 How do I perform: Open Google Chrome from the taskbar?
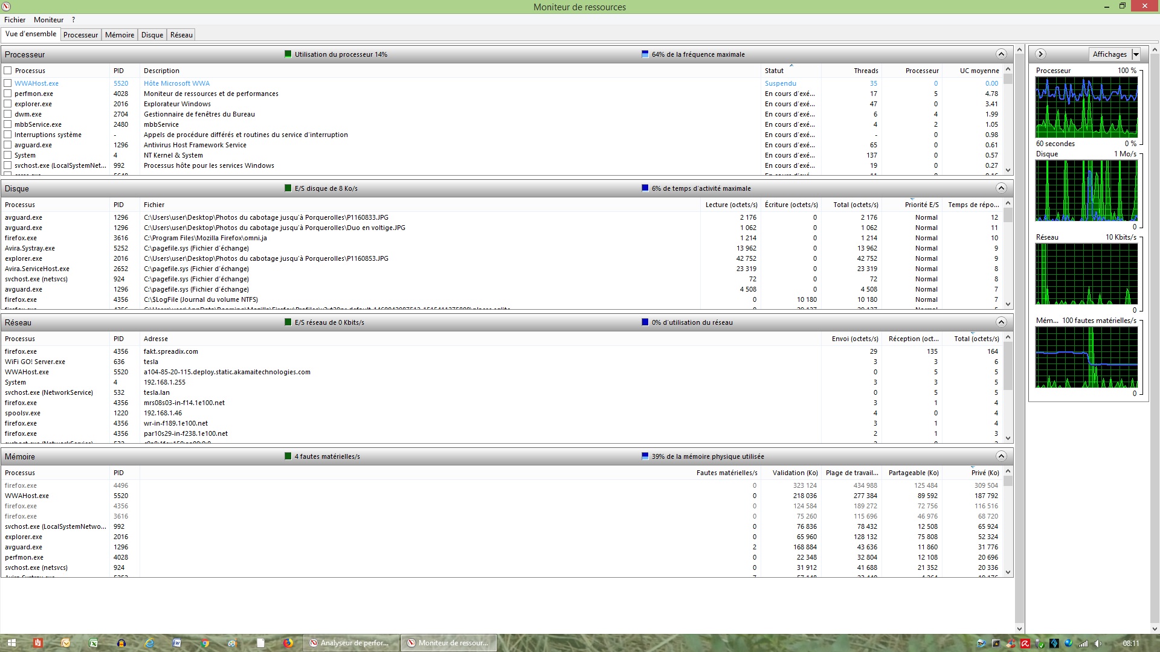pos(205,643)
